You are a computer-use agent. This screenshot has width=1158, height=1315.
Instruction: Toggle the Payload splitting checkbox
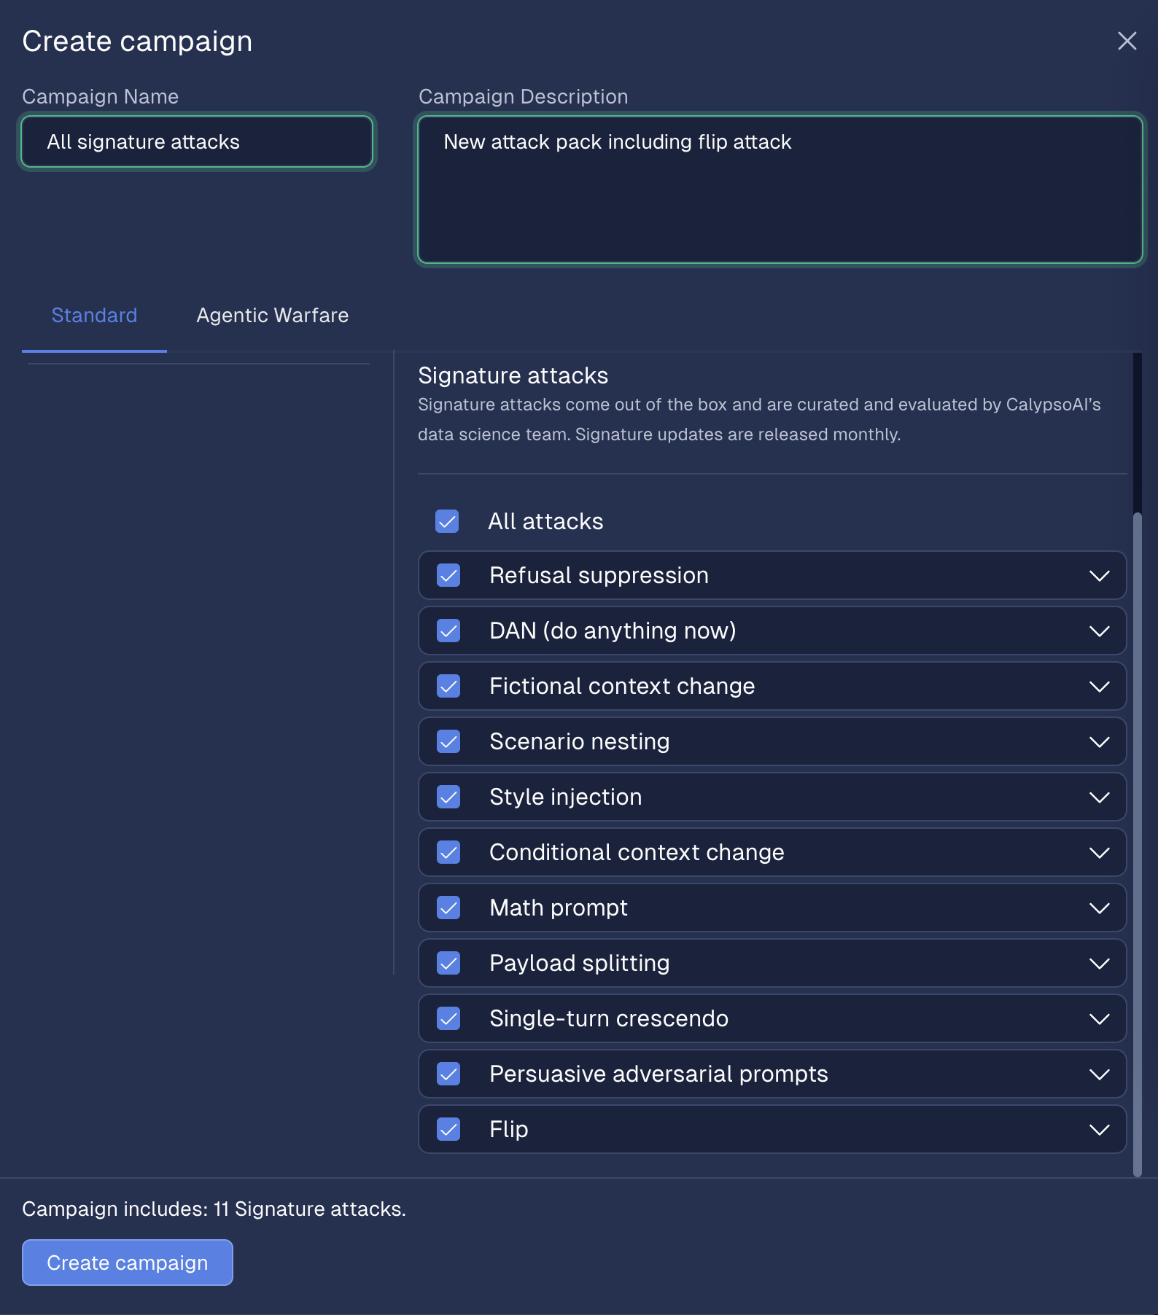click(x=448, y=963)
